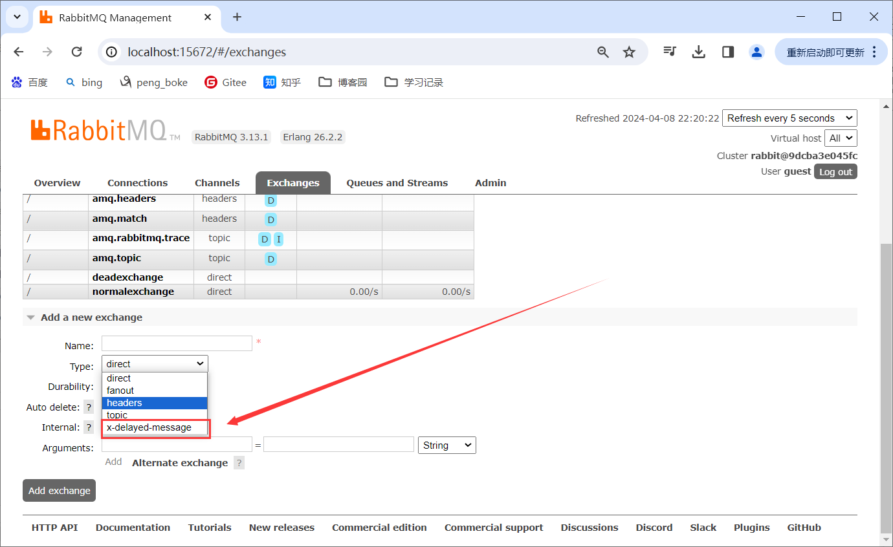
Task: Click the Log out button
Action: (835, 171)
